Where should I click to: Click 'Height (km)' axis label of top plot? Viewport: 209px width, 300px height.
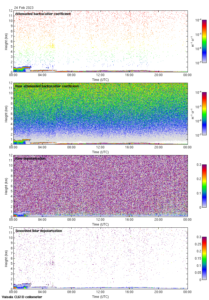[6, 42]
